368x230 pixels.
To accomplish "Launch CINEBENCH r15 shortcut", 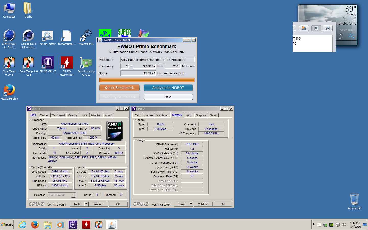I will [x=28, y=39].
